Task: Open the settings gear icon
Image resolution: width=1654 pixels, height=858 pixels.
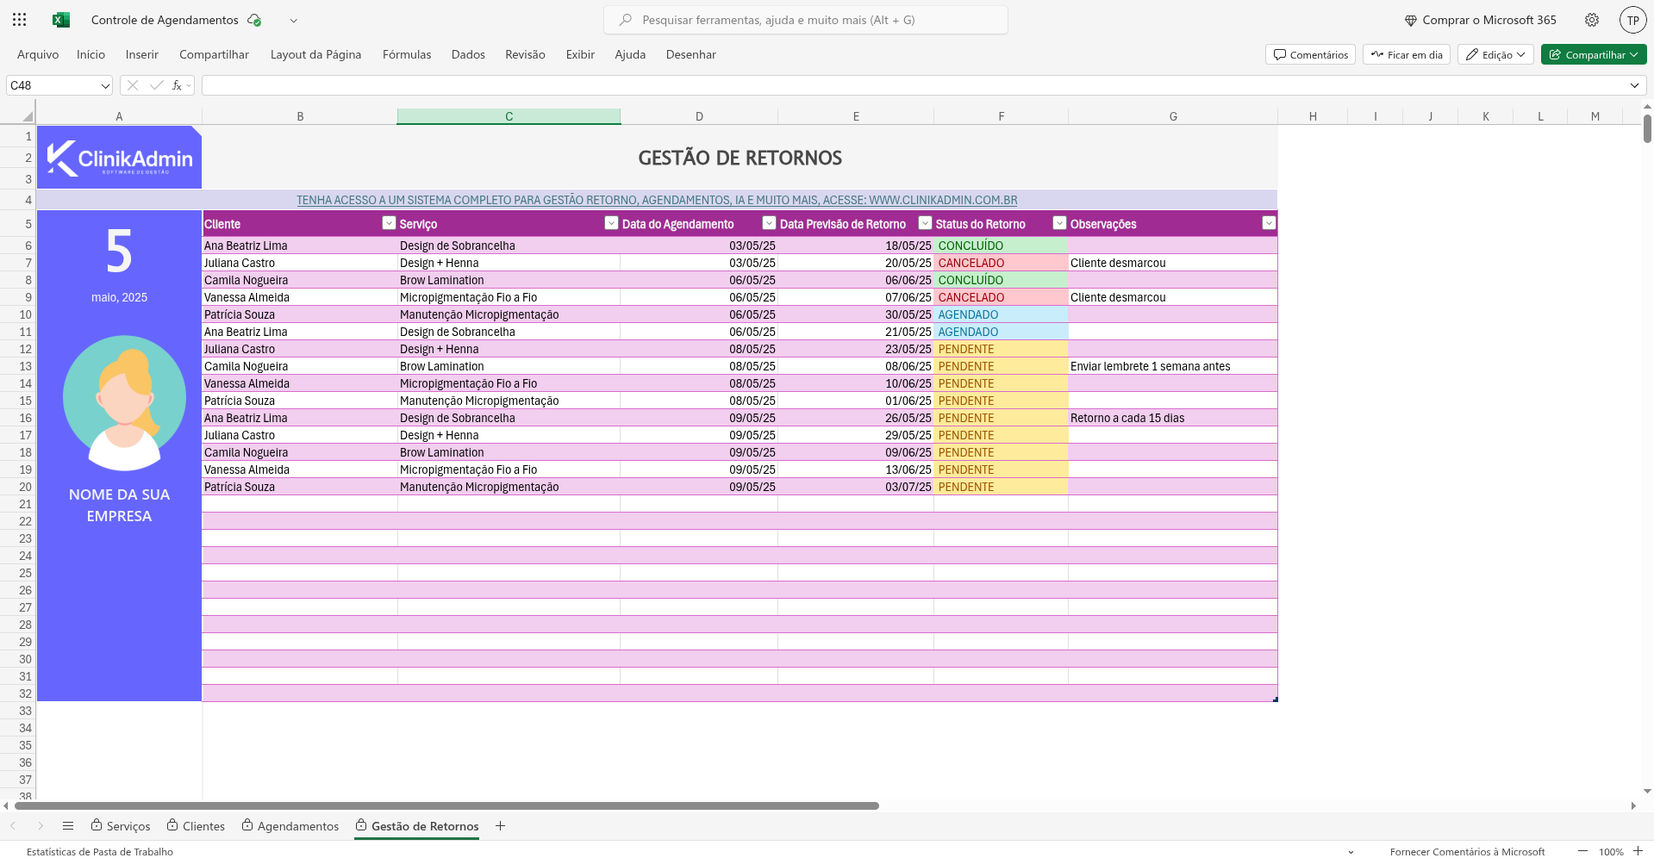Action: coord(1591,20)
